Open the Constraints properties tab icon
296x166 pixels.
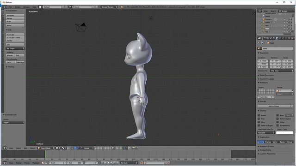(x=280, y=38)
